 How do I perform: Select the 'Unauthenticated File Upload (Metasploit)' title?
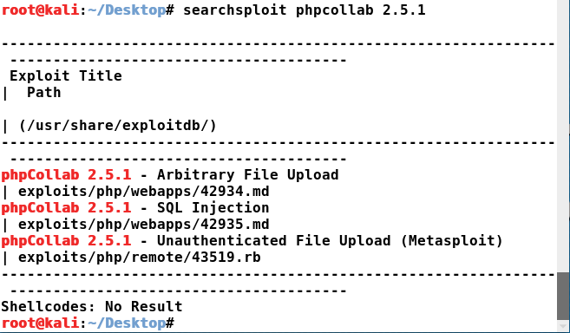[x=330, y=241]
